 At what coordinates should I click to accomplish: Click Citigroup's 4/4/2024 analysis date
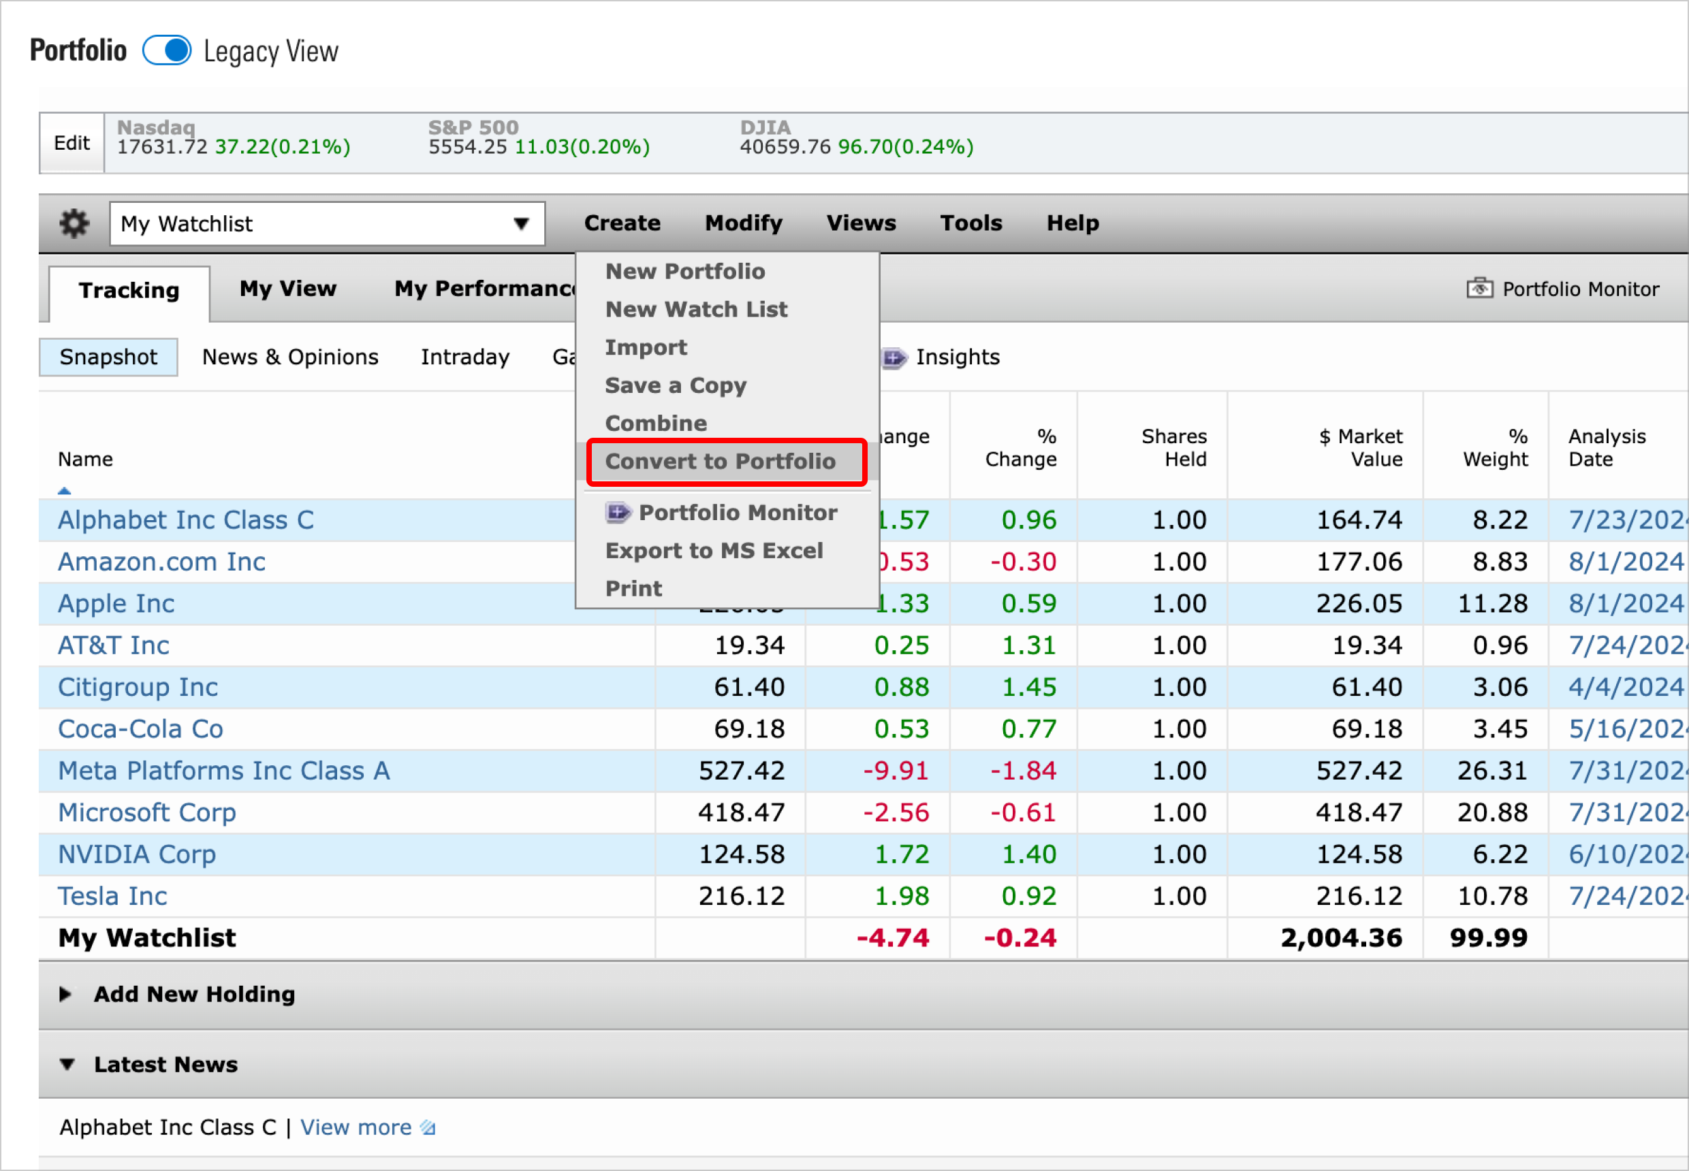click(x=1626, y=688)
